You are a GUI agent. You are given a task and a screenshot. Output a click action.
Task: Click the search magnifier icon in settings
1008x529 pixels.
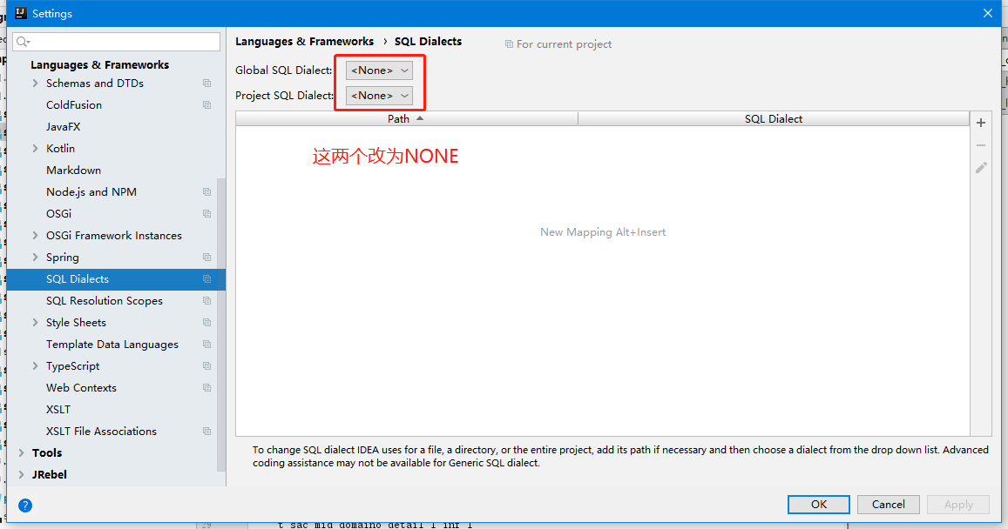pyautogui.click(x=24, y=42)
